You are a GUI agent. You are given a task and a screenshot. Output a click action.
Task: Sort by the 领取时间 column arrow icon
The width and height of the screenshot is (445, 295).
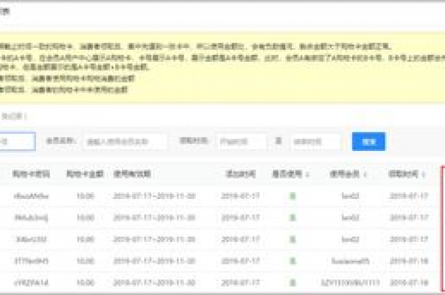(x=424, y=175)
